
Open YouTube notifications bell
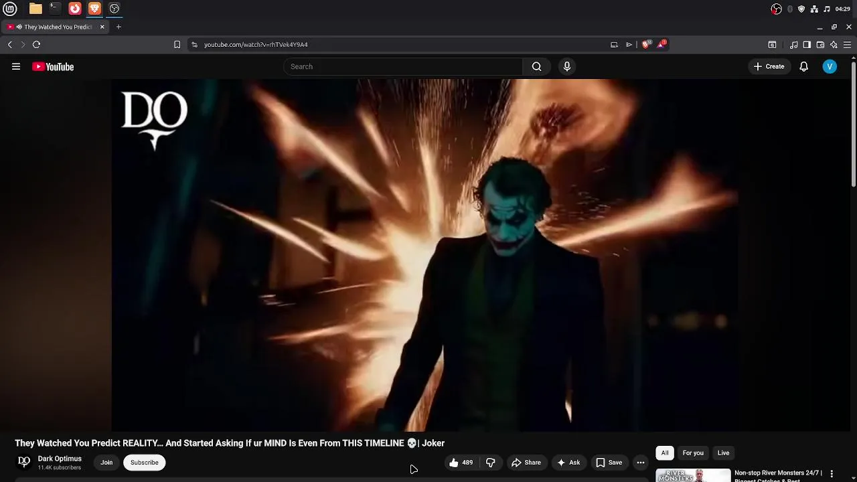pos(803,66)
